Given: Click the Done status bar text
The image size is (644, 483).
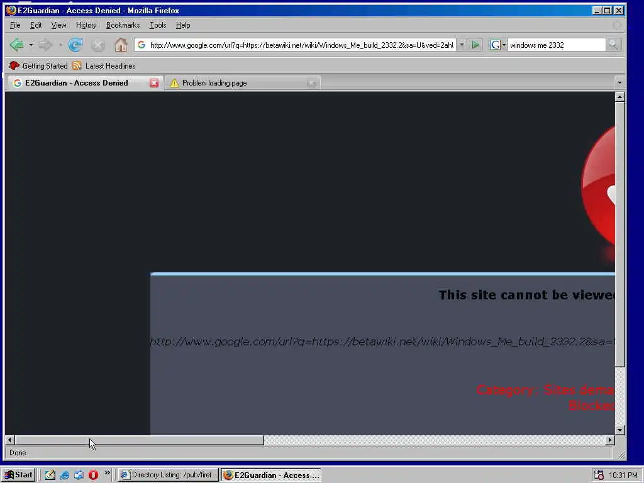Looking at the screenshot, I should click(18, 453).
